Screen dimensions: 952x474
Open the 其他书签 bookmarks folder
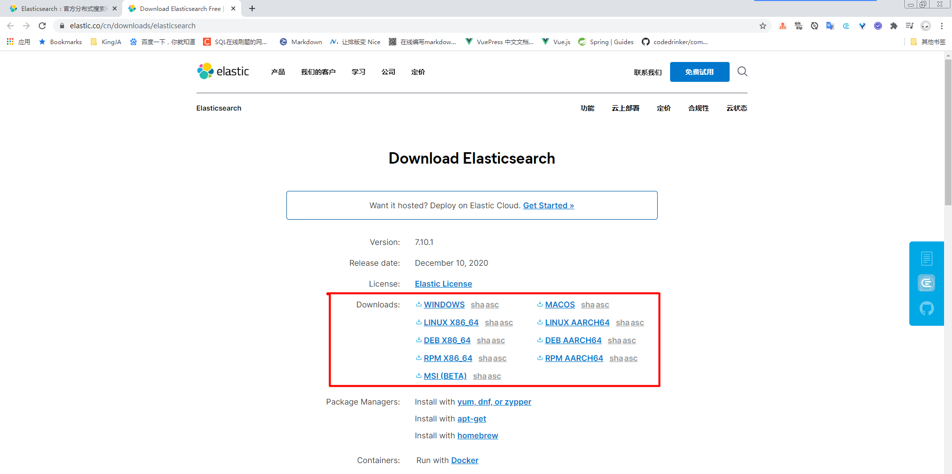point(928,42)
